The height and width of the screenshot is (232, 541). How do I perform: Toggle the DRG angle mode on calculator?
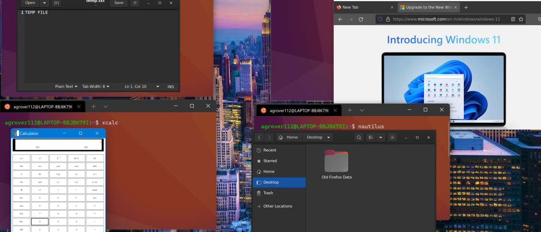point(95,166)
